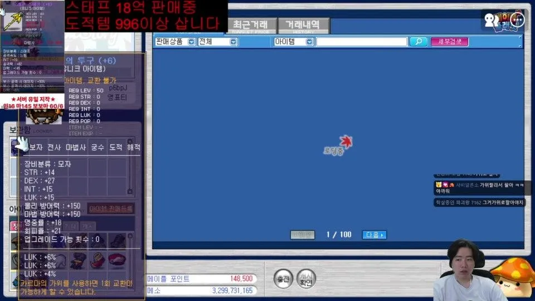Click the staff weapon thumbnail at top left
535x301 pixels.
point(13,21)
